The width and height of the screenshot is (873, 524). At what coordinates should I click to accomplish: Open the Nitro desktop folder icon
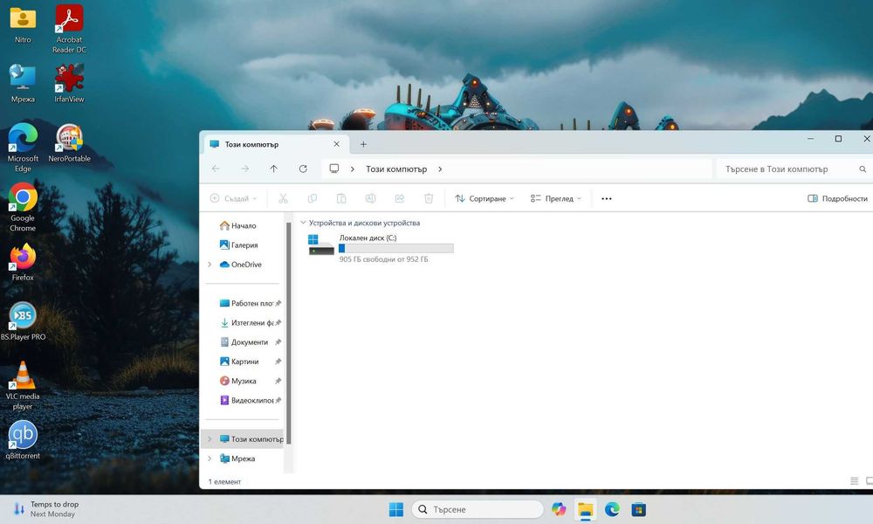pyautogui.click(x=23, y=24)
